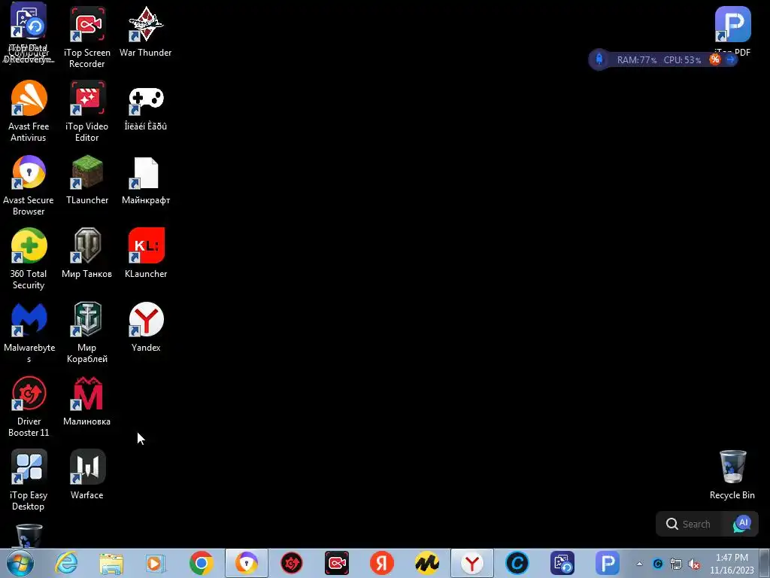
Task: Open the Recycle Bin on the right
Action: click(x=732, y=474)
